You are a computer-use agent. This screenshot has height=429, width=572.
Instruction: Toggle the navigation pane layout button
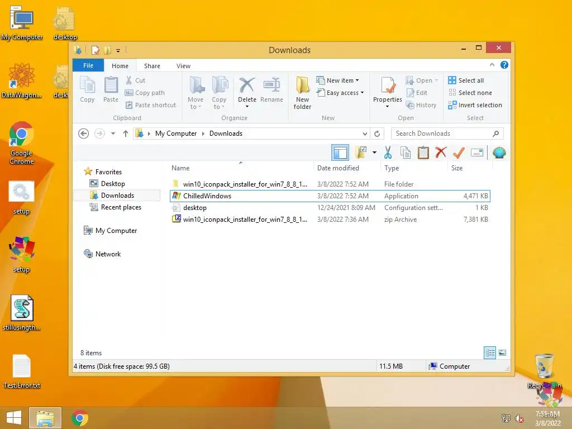point(340,152)
